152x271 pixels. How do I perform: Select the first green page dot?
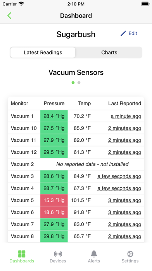point(73,83)
